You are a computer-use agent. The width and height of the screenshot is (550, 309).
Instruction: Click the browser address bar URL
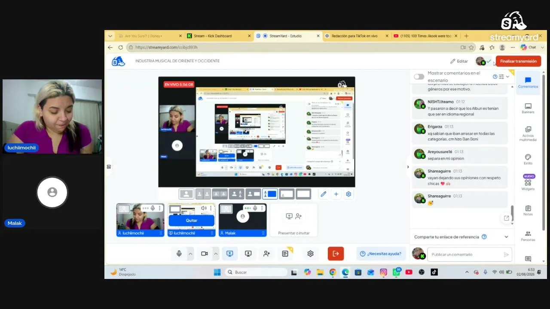coord(166,47)
